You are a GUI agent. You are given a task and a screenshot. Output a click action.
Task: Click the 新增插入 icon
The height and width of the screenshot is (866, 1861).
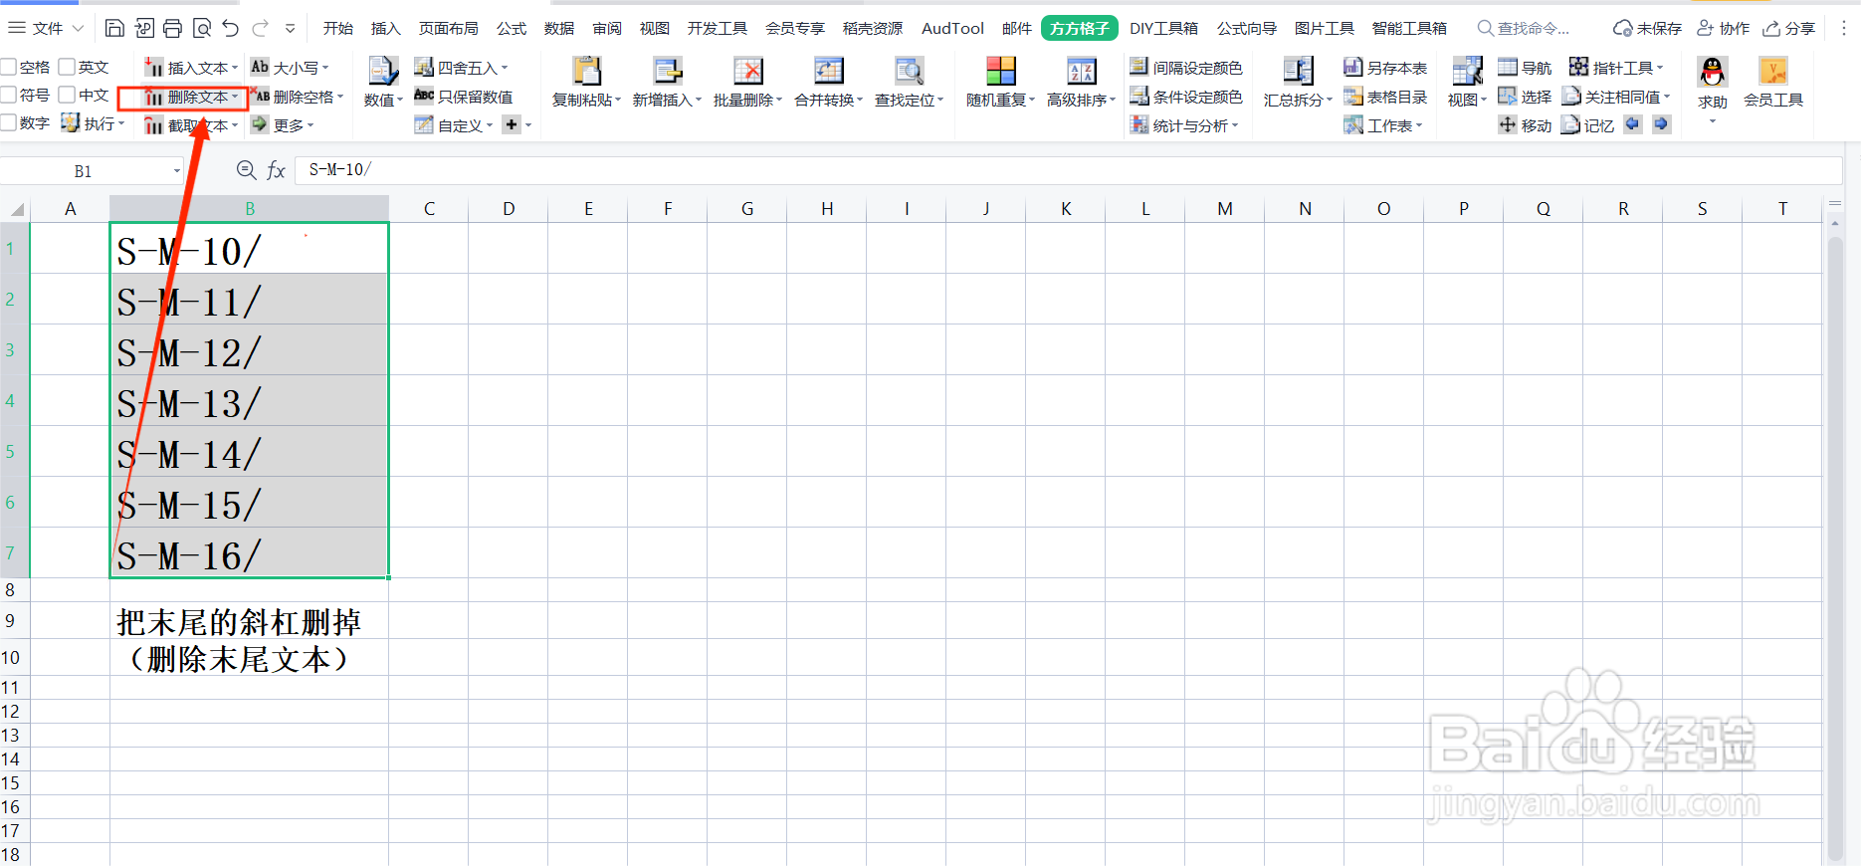[x=667, y=71]
